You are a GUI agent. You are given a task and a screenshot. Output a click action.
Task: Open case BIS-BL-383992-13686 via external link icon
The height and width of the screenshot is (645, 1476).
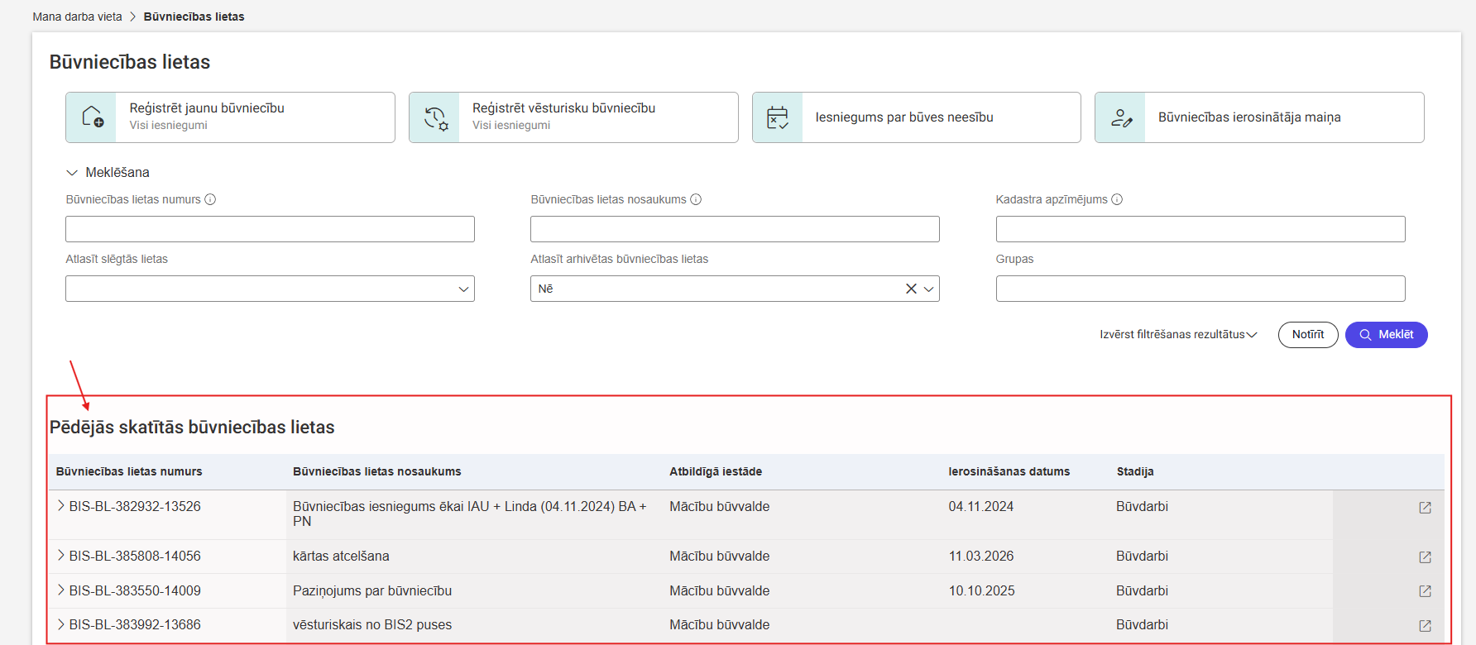point(1425,626)
